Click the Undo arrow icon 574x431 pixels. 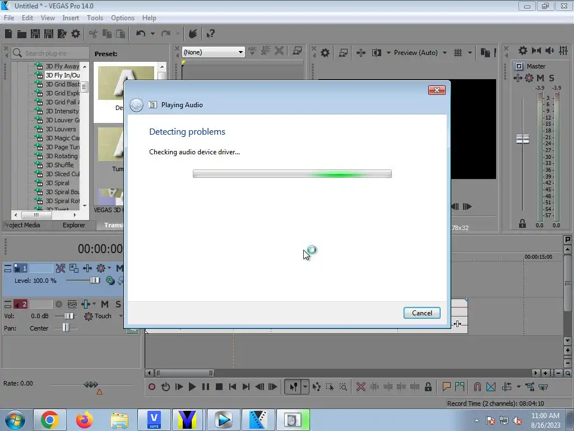141,34
